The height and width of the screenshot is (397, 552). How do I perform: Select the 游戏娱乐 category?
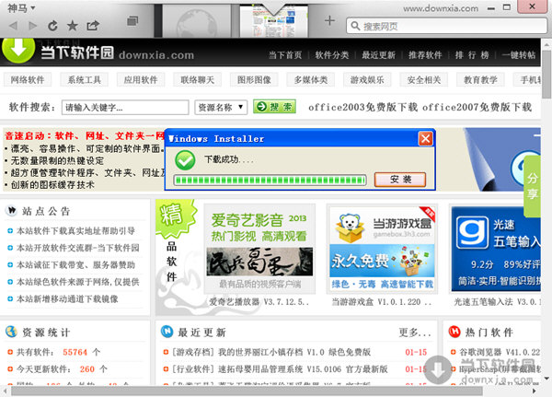pyautogui.click(x=367, y=80)
